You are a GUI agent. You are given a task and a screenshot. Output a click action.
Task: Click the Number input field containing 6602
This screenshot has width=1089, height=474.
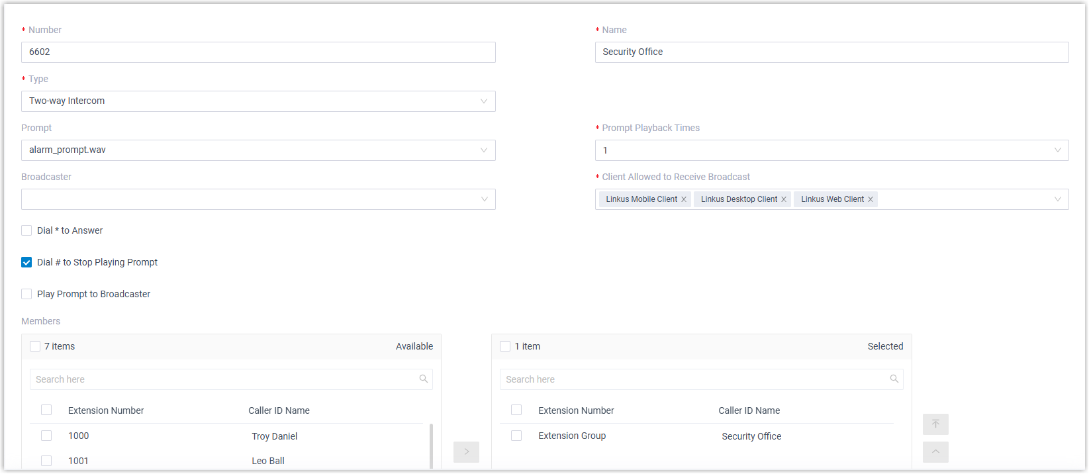coord(258,52)
